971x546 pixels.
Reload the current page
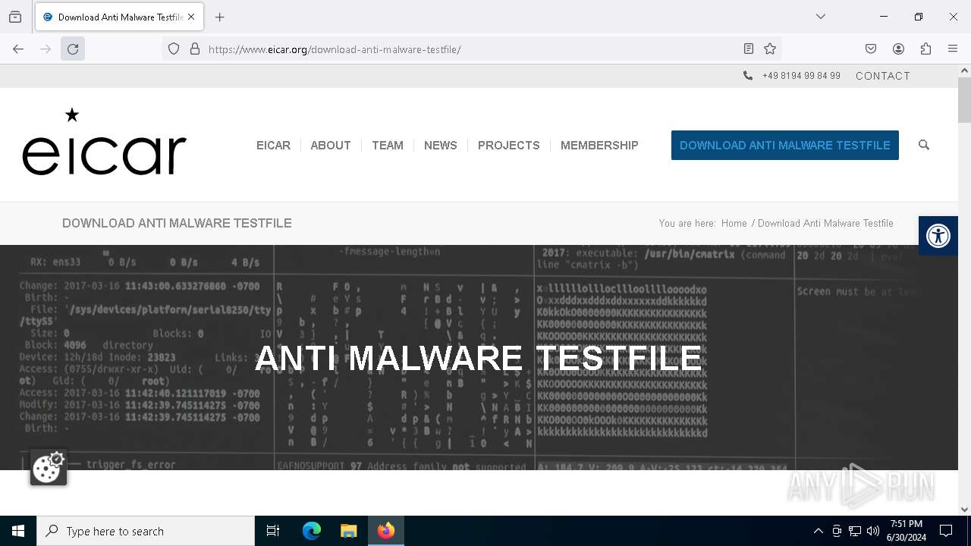pos(73,49)
